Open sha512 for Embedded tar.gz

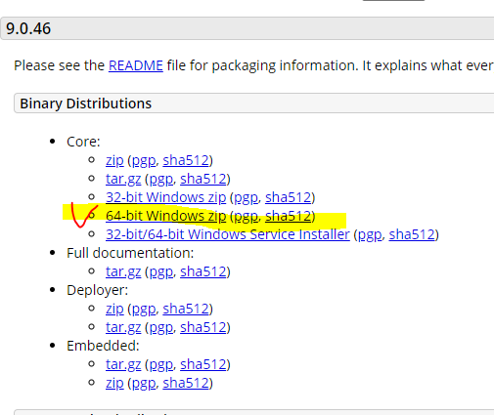tap(203, 364)
